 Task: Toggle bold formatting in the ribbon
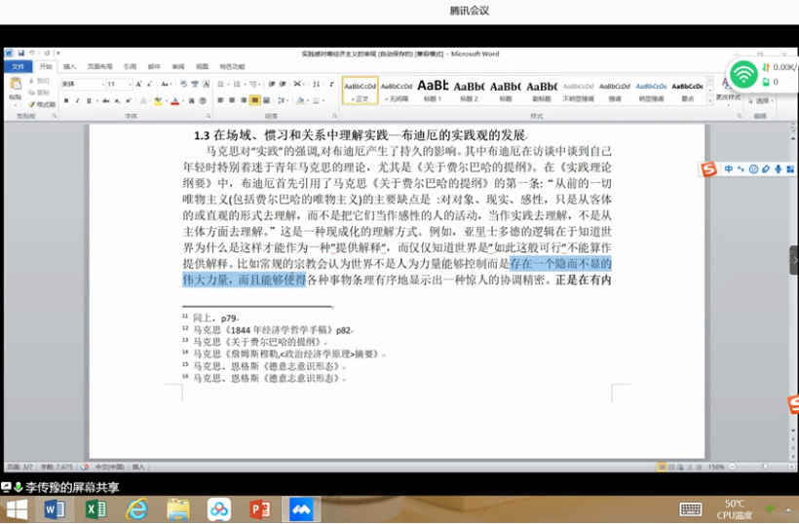click(66, 100)
